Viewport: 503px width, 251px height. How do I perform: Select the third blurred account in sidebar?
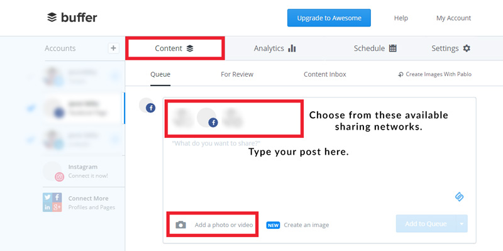84,140
